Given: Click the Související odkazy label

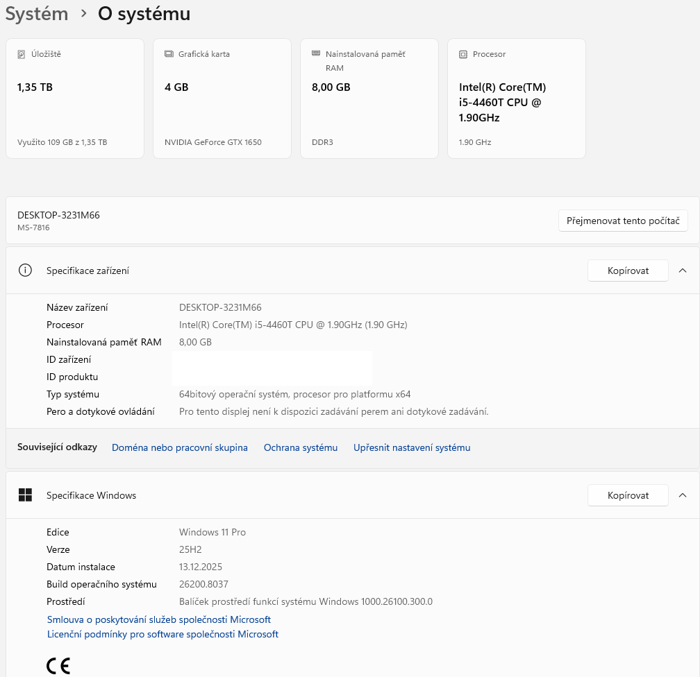Looking at the screenshot, I should coord(57,447).
